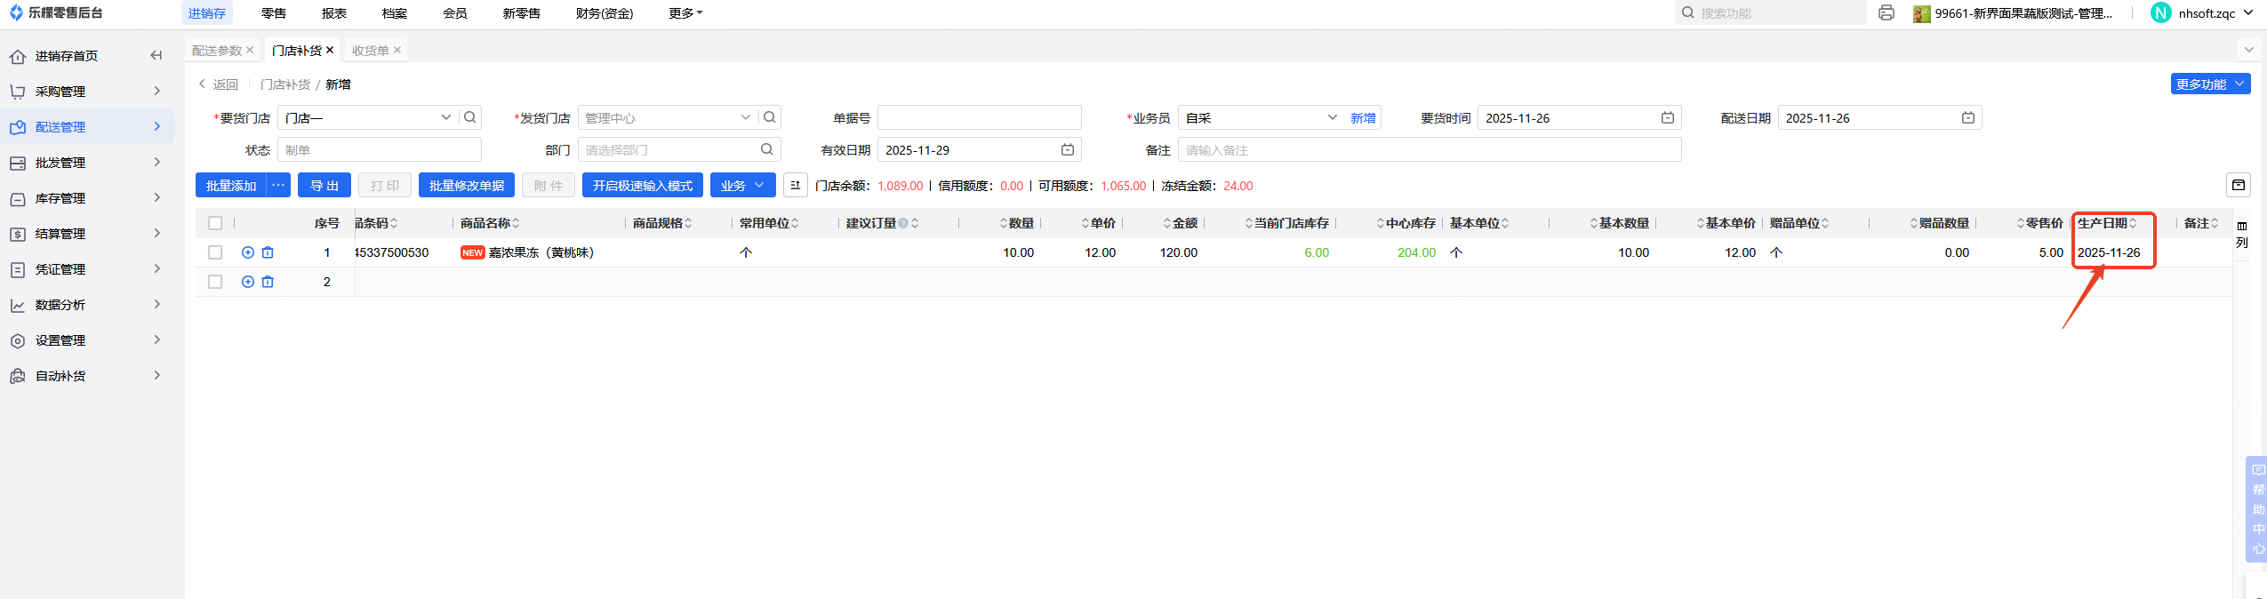Click search icon next to 要货门店 field
The height and width of the screenshot is (599, 2267).
[x=470, y=118]
